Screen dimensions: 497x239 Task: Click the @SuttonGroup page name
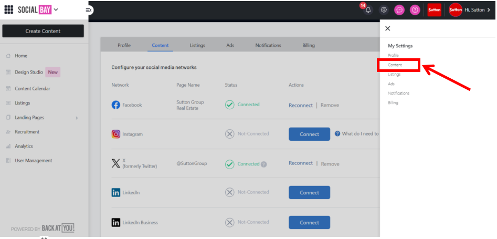click(x=192, y=163)
